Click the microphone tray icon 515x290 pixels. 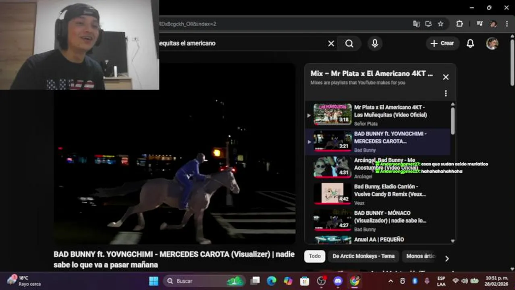coord(427,281)
